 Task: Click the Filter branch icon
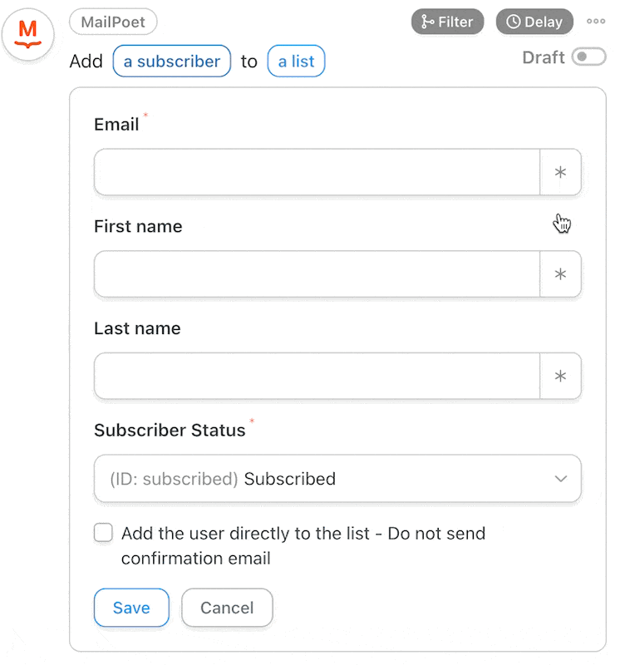pyautogui.click(x=426, y=22)
